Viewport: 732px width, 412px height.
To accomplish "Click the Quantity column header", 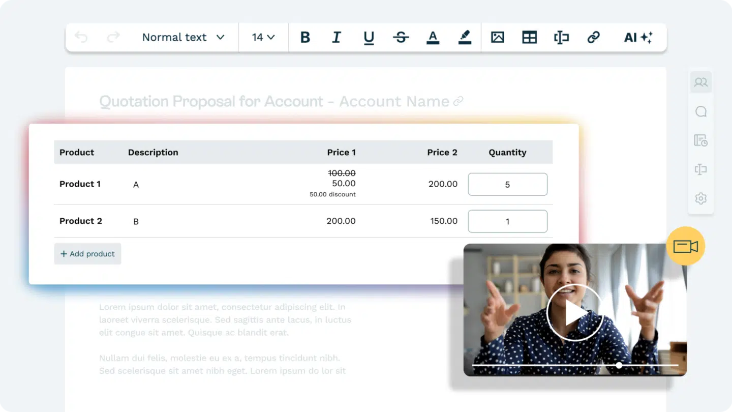I will click(507, 152).
